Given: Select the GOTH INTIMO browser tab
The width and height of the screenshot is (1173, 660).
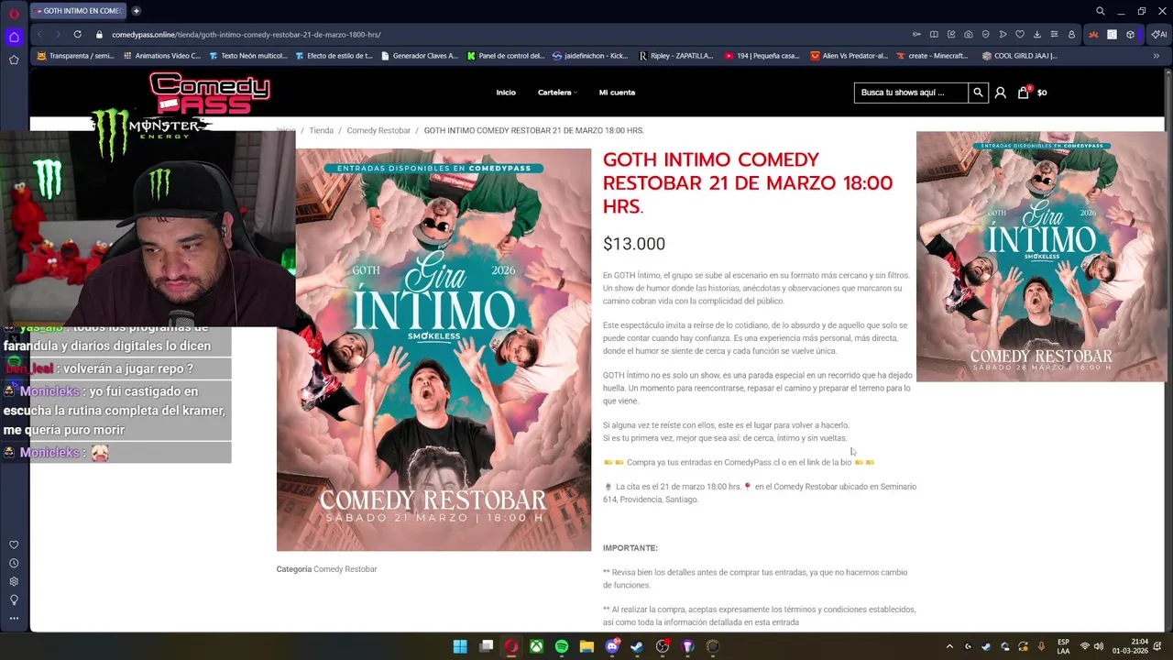Looking at the screenshot, I should point(78,11).
